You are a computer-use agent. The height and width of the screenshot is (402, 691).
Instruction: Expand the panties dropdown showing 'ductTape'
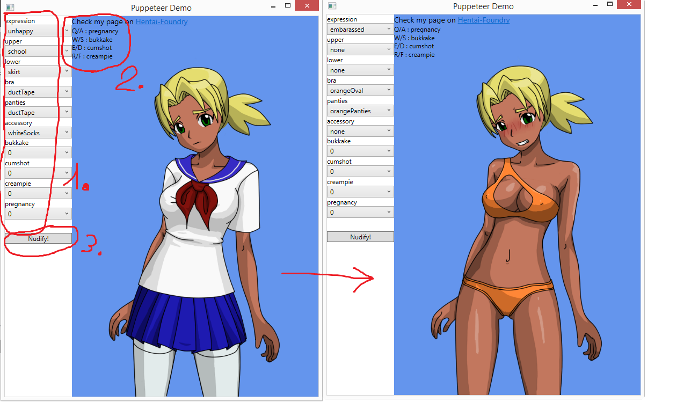coord(38,113)
